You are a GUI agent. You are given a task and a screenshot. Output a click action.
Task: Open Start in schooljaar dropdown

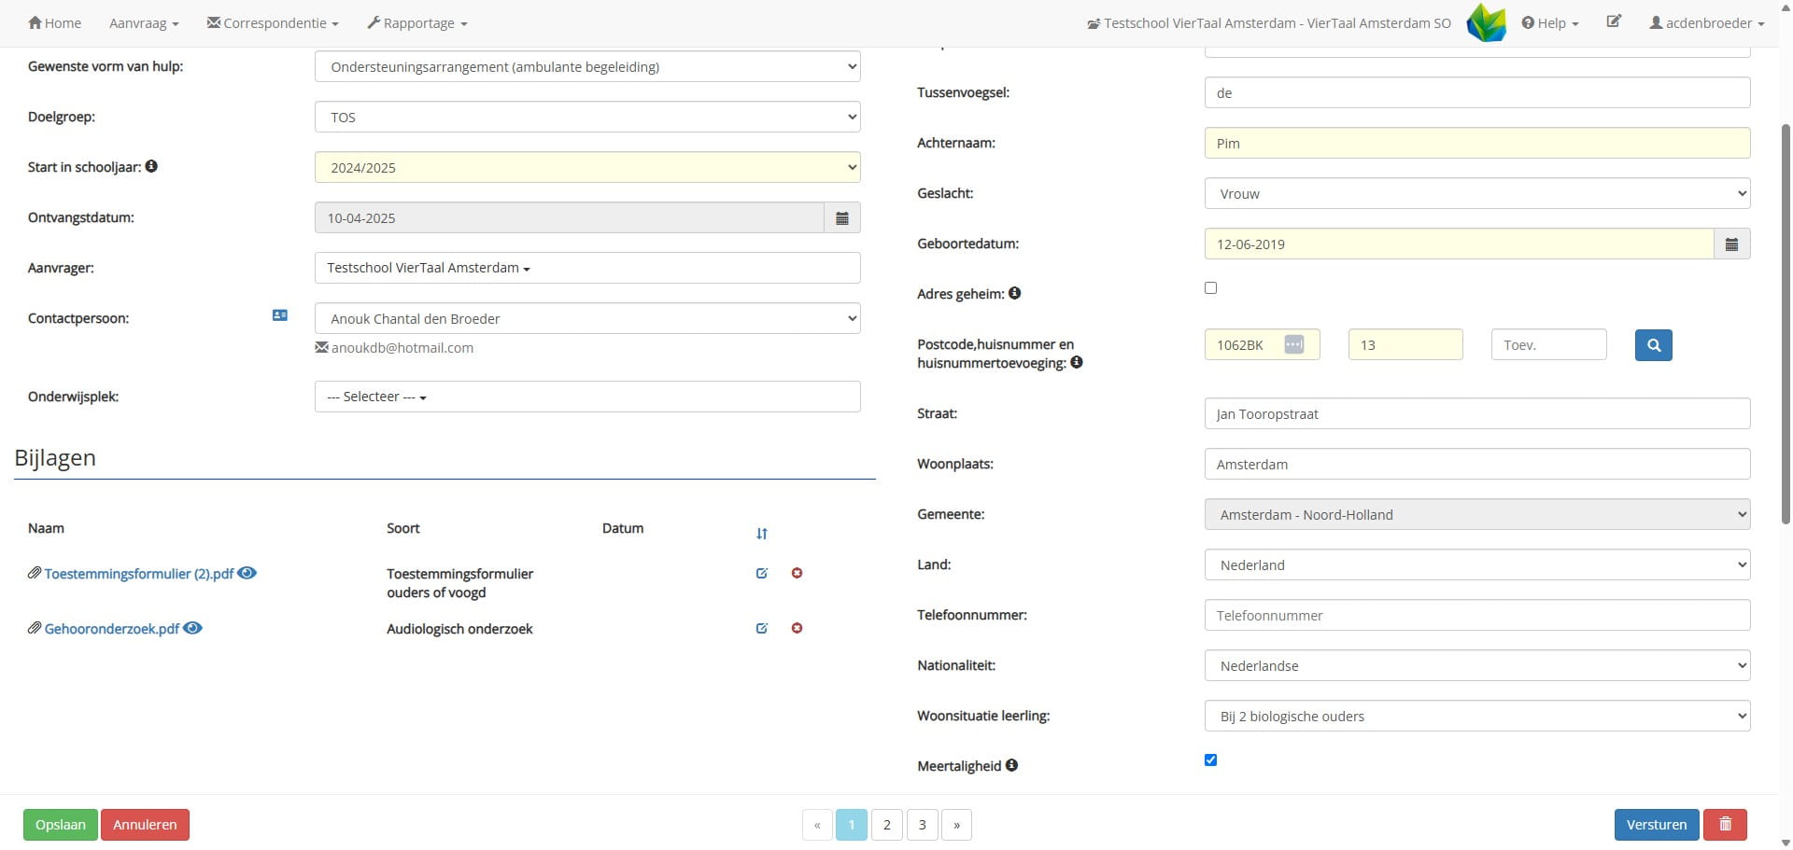pos(587,167)
